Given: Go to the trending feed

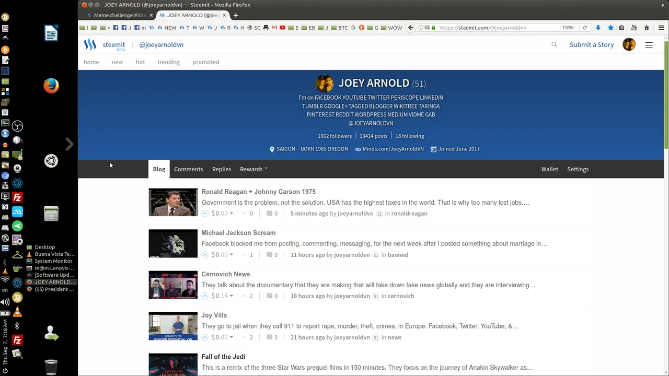Looking at the screenshot, I should (x=168, y=62).
